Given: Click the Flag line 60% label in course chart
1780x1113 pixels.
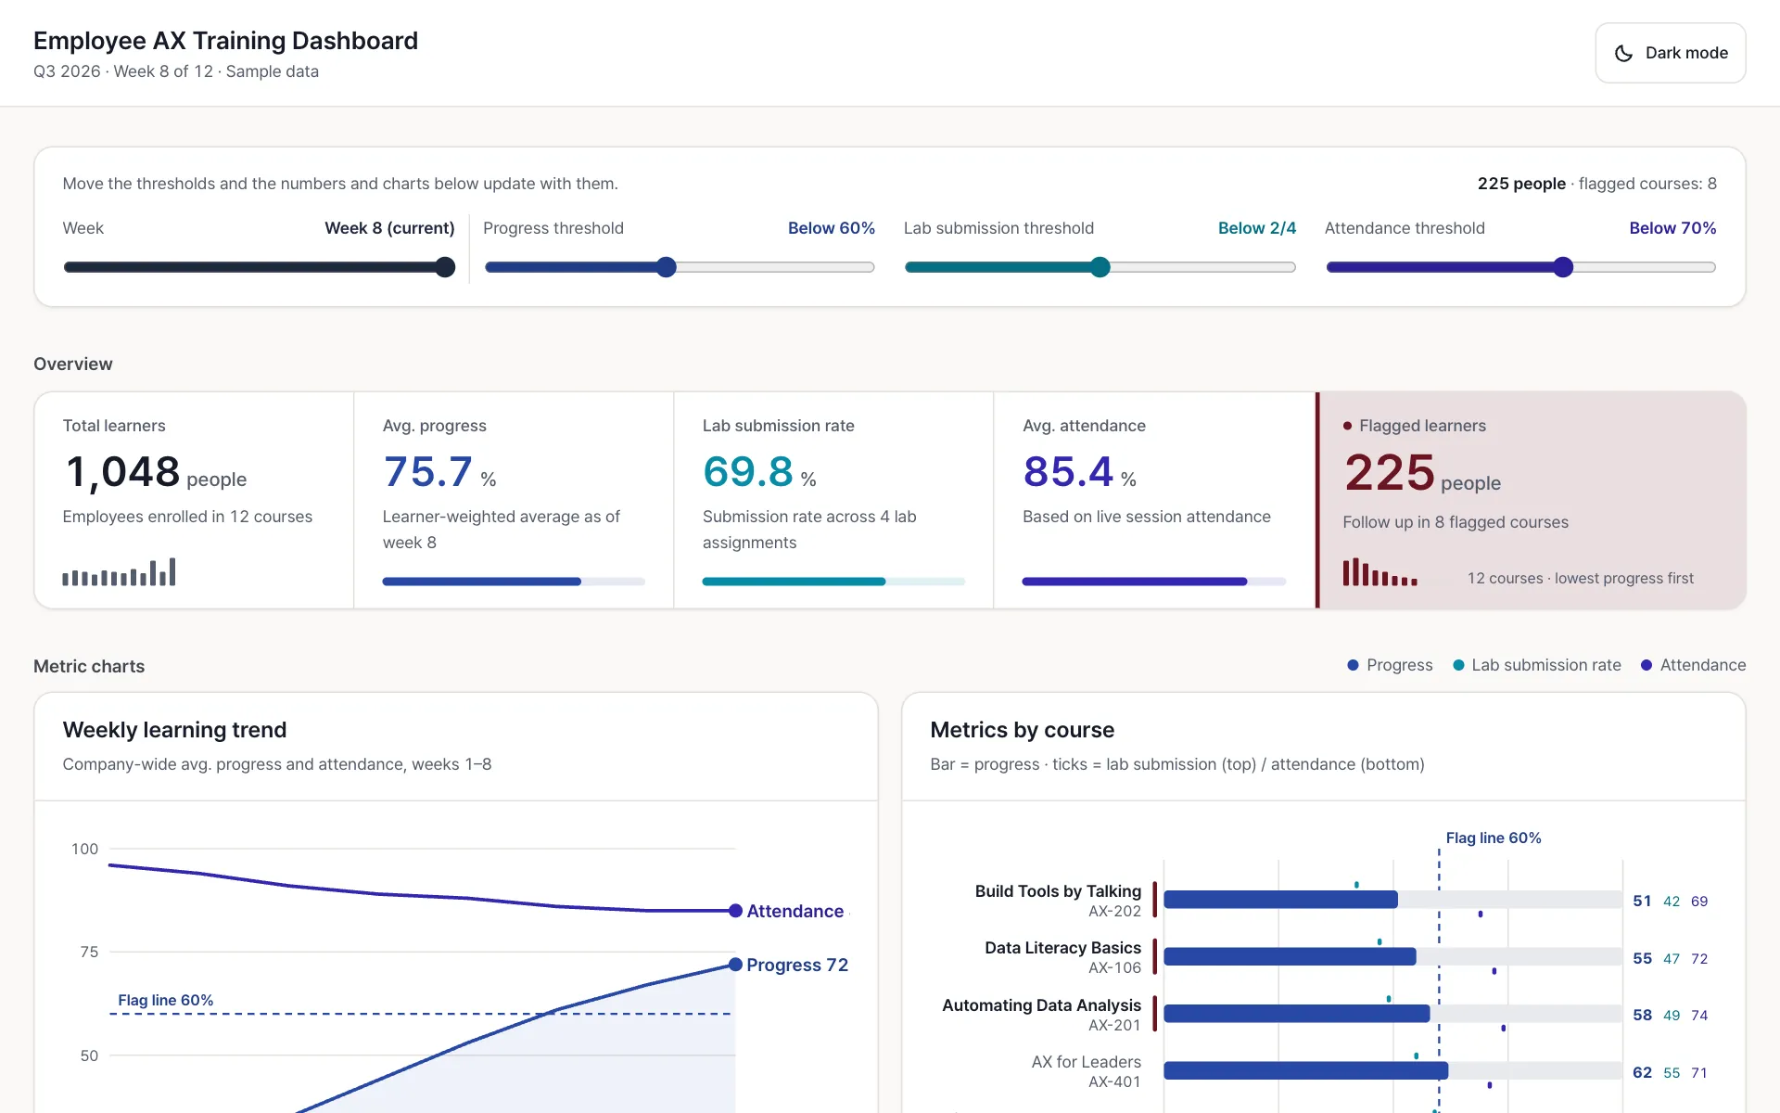Looking at the screenshot, I should [1494, 838].
